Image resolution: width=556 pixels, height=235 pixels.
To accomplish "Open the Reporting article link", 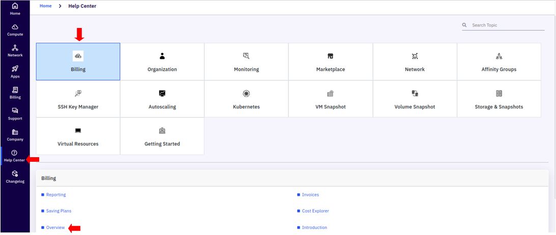I will click(56, 195).
